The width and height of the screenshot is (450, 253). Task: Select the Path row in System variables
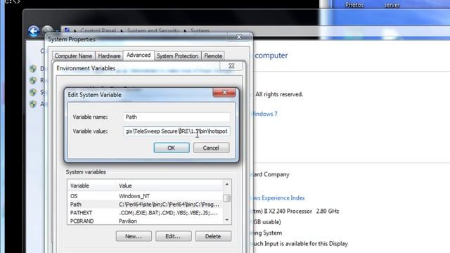(145, 205)
